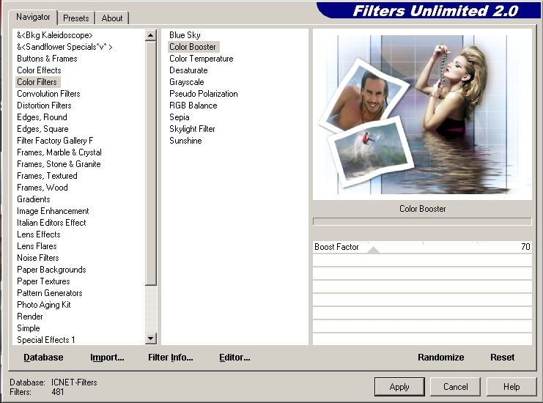Select Gradients category
Viewport: 543px width, 403px height.
pos(34,199)
